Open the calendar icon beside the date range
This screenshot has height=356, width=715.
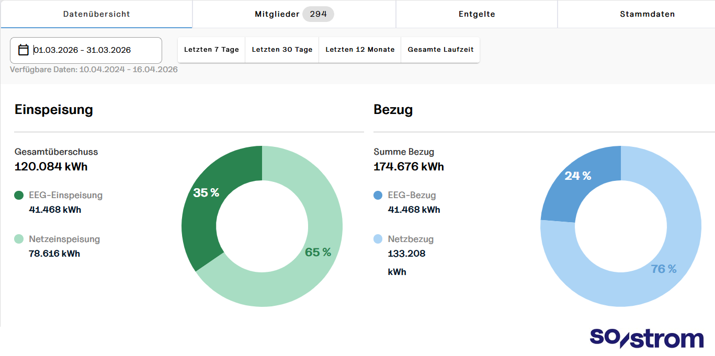click(x=24, y=50)
